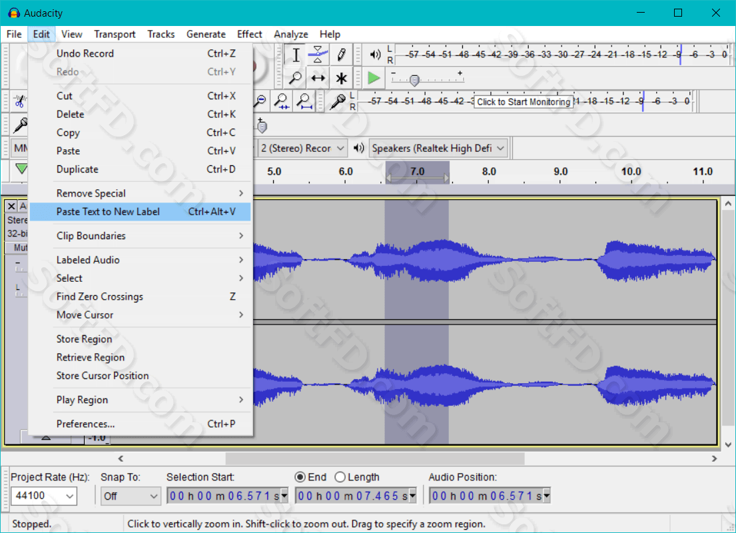Select the Zoom magnifier tool
Screen dimensions: 736x533
point(296,78)
